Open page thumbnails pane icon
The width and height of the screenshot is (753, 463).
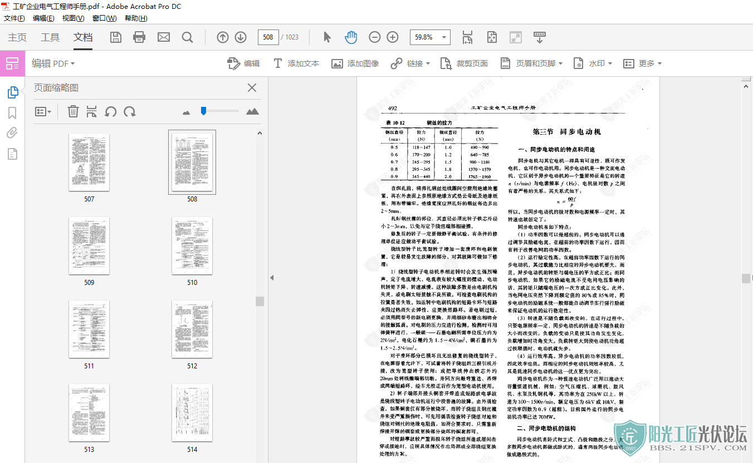(12, 92)
